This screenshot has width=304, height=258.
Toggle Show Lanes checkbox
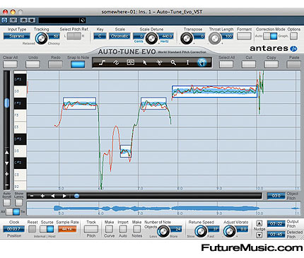(x=18, y=202)
